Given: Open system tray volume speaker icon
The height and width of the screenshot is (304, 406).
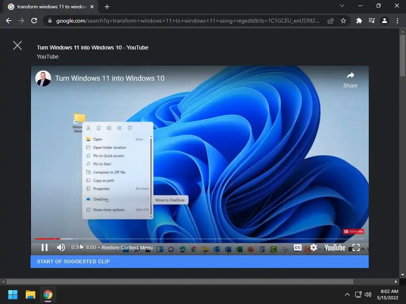Looking at the screenshot, I should (368, 294).
